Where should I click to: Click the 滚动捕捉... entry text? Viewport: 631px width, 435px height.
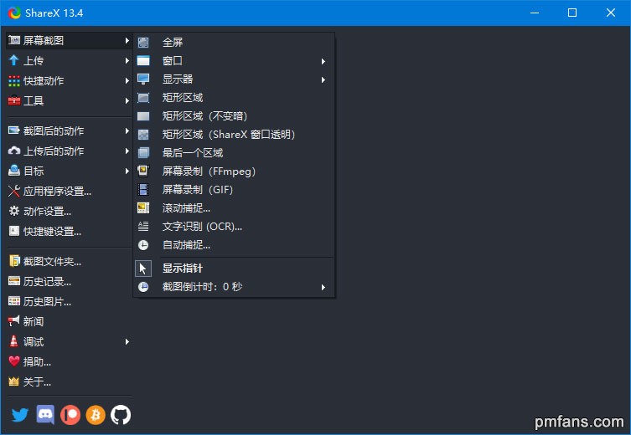coord(186,208)
